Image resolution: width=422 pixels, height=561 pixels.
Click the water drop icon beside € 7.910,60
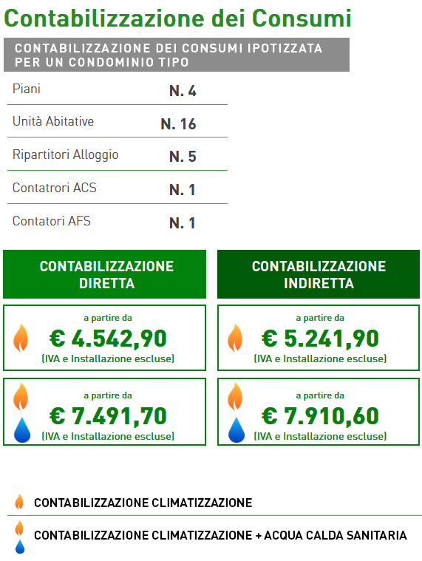click(236, 429)
